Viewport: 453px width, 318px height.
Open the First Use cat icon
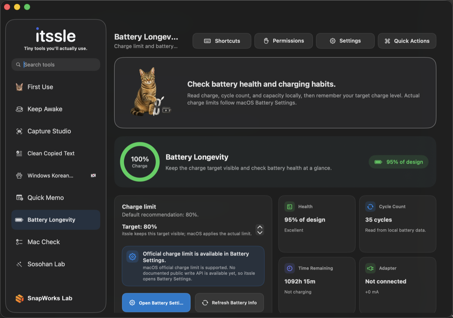tap(19, 87)
